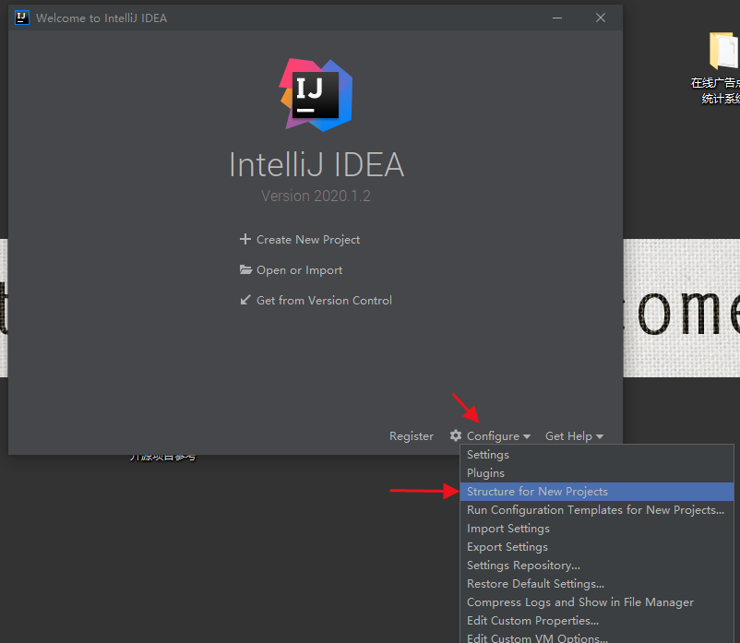Open Edit Custom Properties

pyautogui.click(x=597, y=620)
